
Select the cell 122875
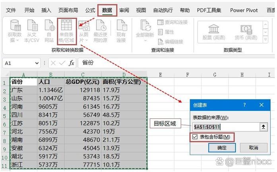tap(83, 123)
